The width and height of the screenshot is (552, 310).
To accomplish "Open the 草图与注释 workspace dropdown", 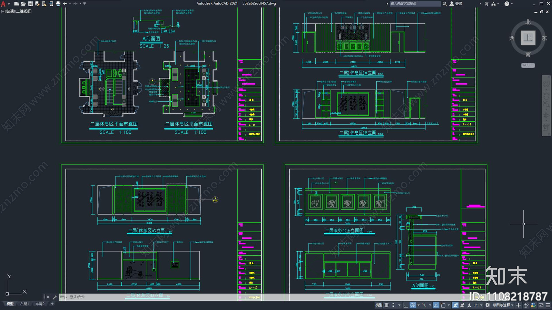I will pyautogui.click(x=503, y=305).
